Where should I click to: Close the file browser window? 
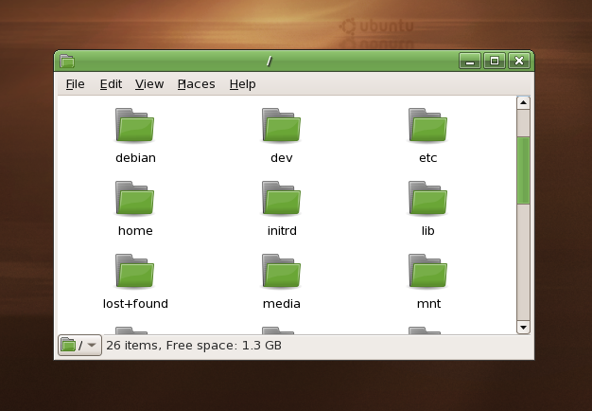click(x=519, y=61)
